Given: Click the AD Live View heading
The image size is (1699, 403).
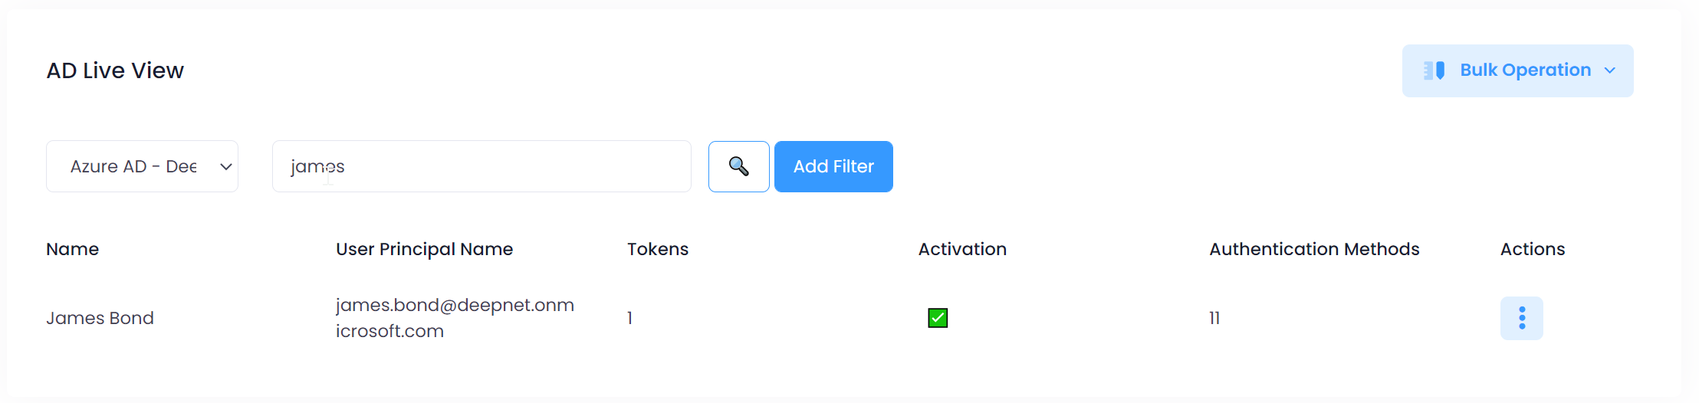Looking at the screenshot, I should pos(115,70).
